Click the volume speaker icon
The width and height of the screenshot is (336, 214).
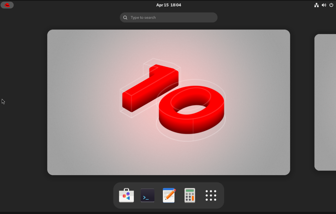pyautogui.click(x=324, y=5)
